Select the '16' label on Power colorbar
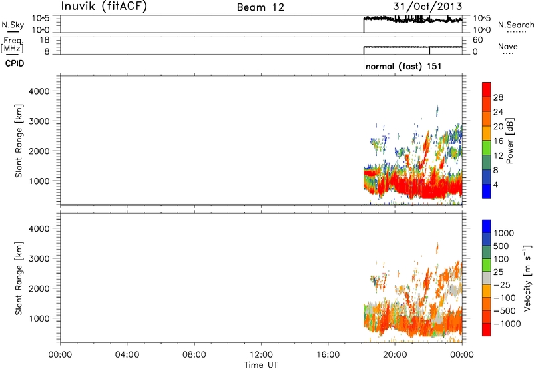 point(498,141)
